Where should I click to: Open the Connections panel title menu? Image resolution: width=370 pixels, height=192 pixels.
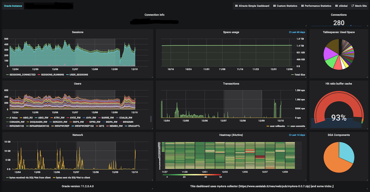[339, 15]
